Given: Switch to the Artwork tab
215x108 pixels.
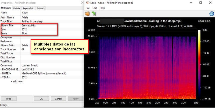Looking at the screenshot, I should 41,8.
